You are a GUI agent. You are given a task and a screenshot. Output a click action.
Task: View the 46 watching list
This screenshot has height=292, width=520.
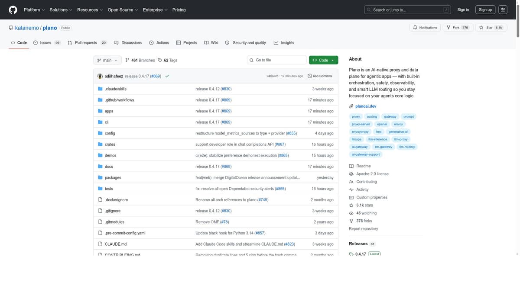(363, 213)
